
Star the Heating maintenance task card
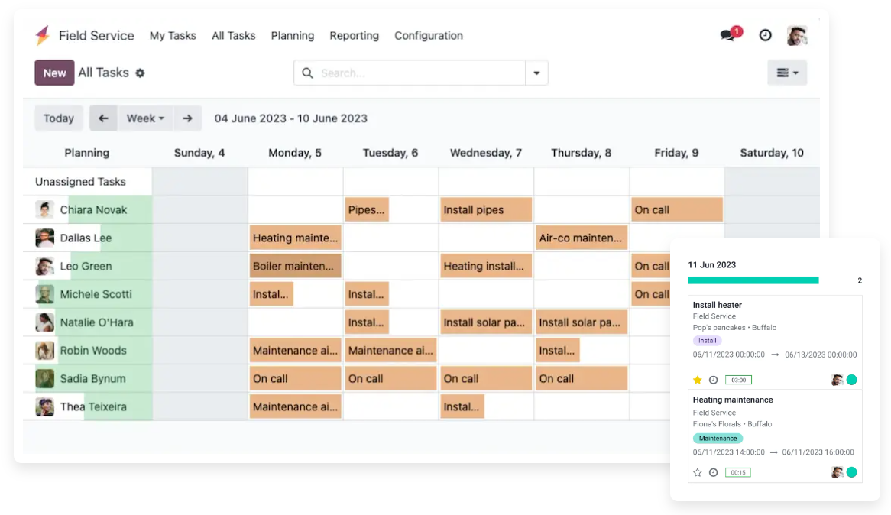[697, 472]
